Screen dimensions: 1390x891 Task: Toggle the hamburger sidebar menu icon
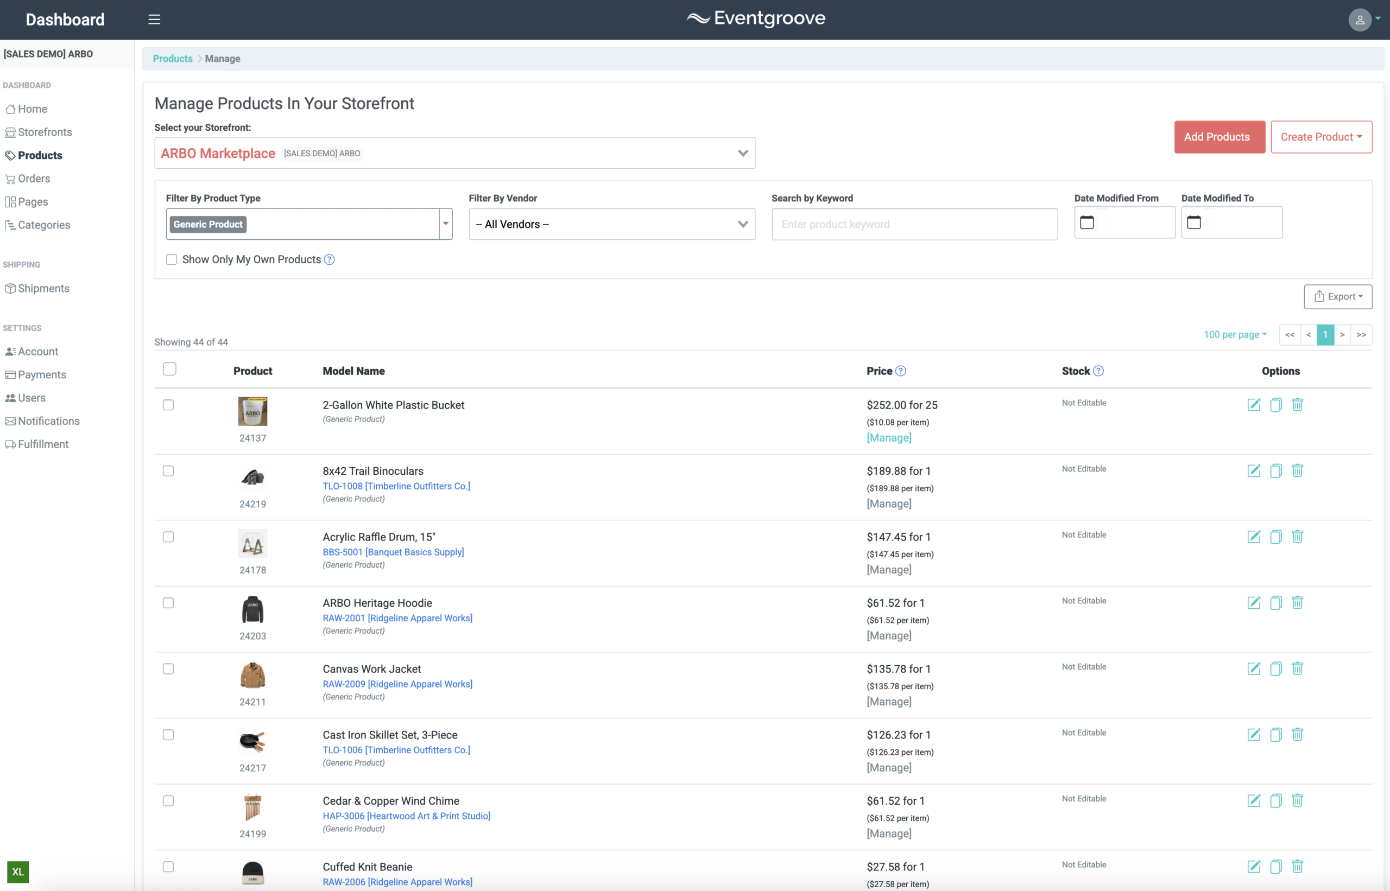154,19
